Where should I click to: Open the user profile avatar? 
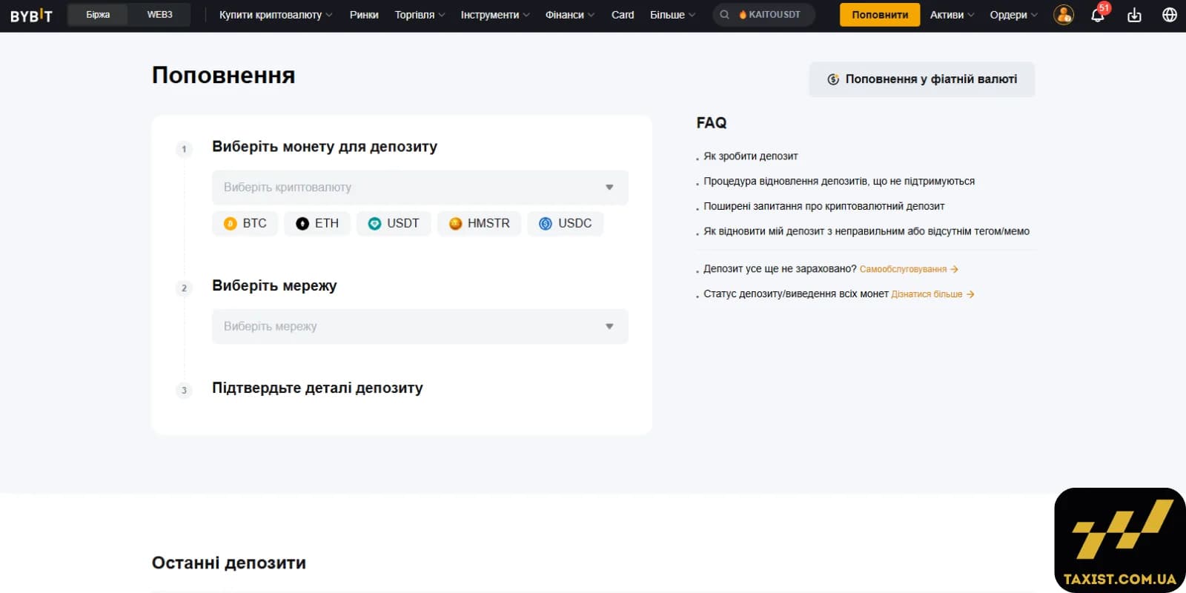coord(1064,15)
